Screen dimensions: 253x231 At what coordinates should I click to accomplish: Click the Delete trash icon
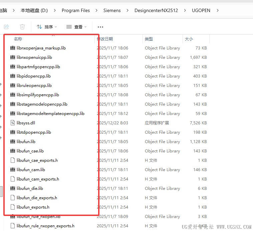click(x=22, y=27)
